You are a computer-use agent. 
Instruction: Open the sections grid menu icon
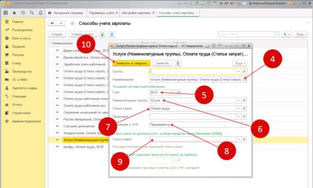[x=6, y=13]
